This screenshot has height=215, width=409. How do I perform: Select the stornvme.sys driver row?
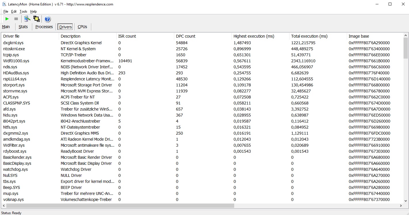click(x=202, y=91)
